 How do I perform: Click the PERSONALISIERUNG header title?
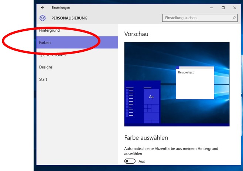point(69,18)
